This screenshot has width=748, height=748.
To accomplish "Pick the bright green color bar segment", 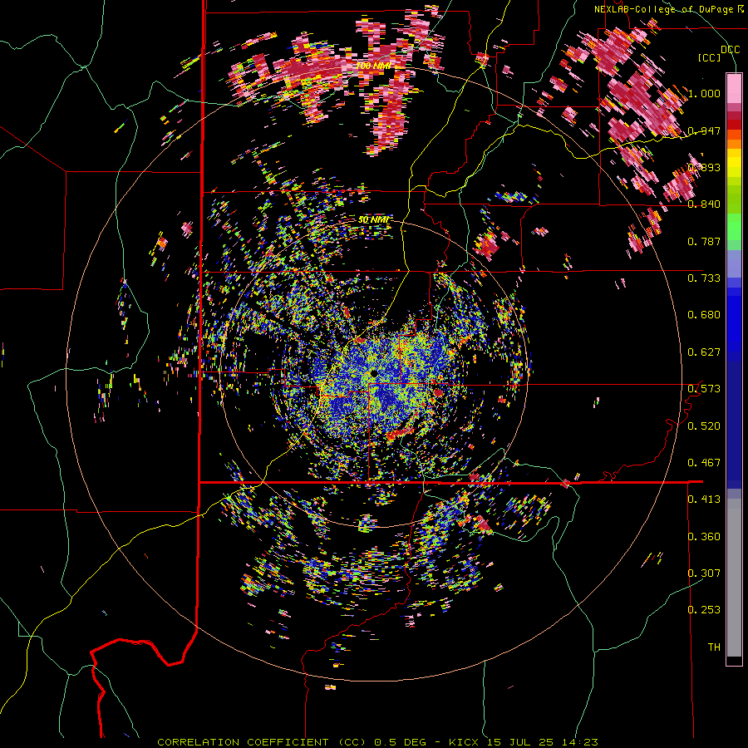I will [x=734, y=227].
